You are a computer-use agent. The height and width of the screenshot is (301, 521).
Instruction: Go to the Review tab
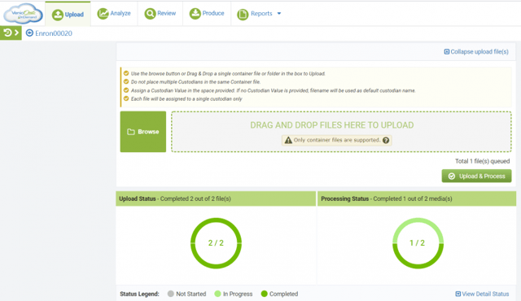[x=160, y=13]
